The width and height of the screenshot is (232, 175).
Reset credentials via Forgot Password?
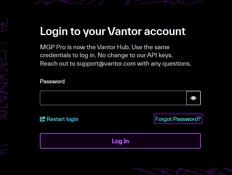point(178,119)
